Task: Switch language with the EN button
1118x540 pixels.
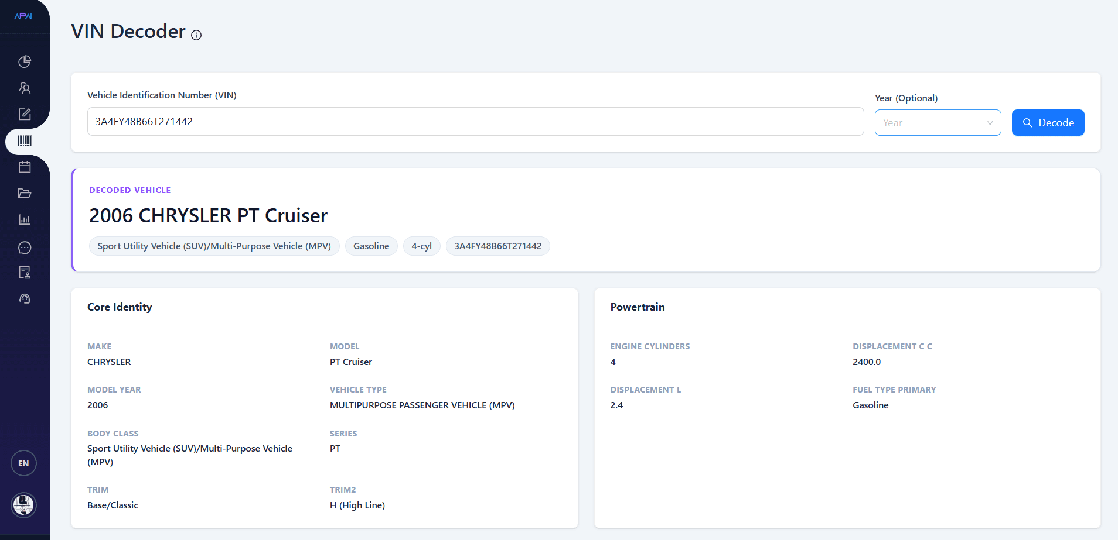Action: tap(23, 463)
